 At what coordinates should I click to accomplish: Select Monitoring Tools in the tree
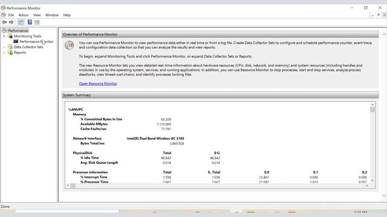coord(27,36)
